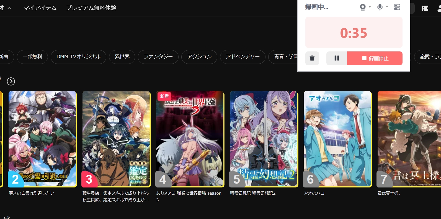The width and height of the screenshot is (441, 219).
Task: Pause the screen recording
Action: (337, 58)
